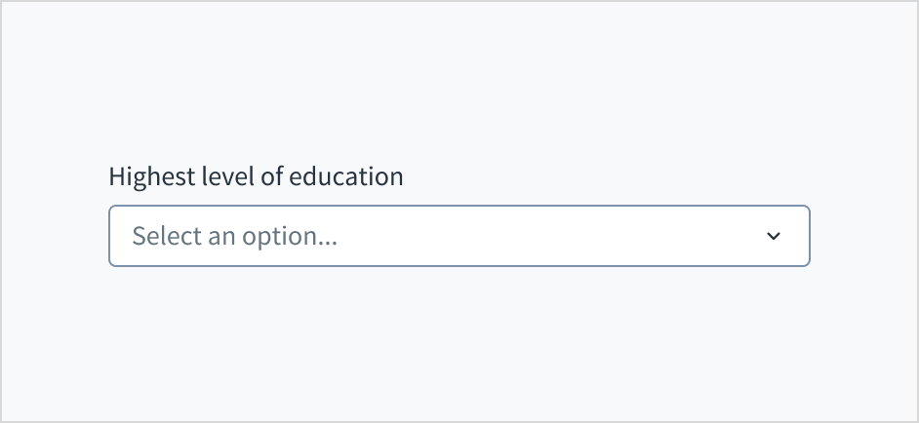Open the education picker with the chevron icon
The image size is (919, 423).
[774, 236]
